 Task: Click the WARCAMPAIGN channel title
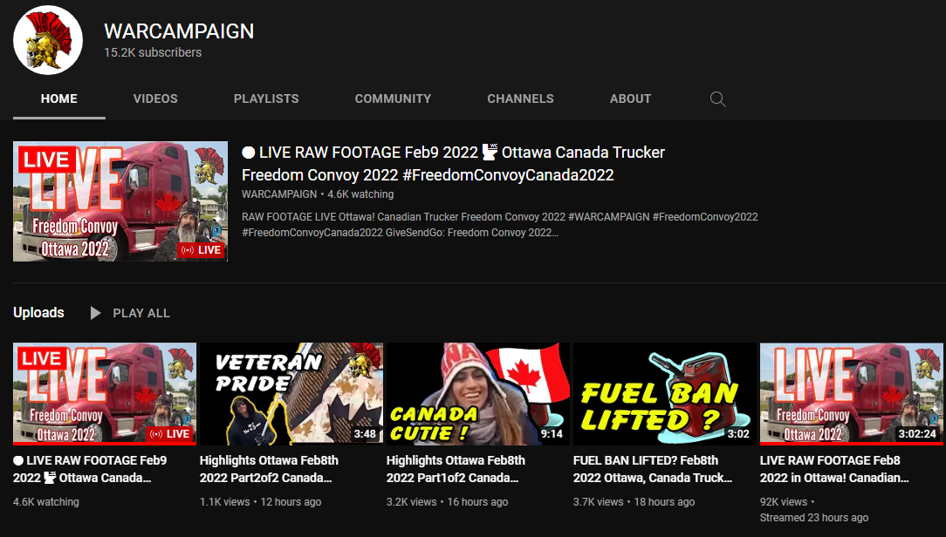(179, 31)
